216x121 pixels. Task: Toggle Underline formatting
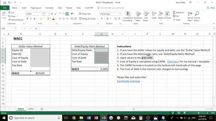pyautogui.click(x=34, y=19)
